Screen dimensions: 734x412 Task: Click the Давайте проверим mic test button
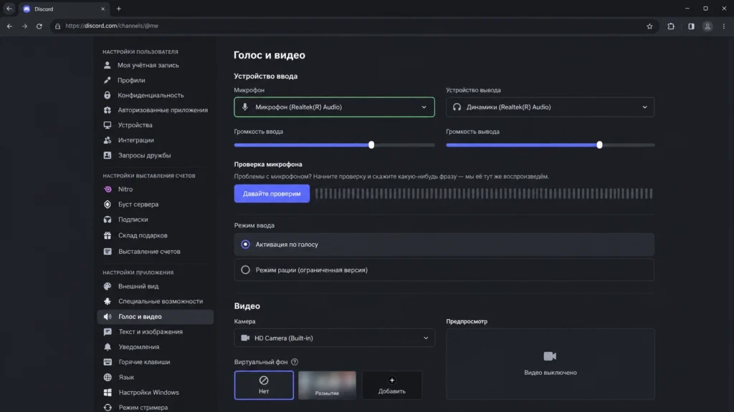pyautogui.click(x=272, y=193)
